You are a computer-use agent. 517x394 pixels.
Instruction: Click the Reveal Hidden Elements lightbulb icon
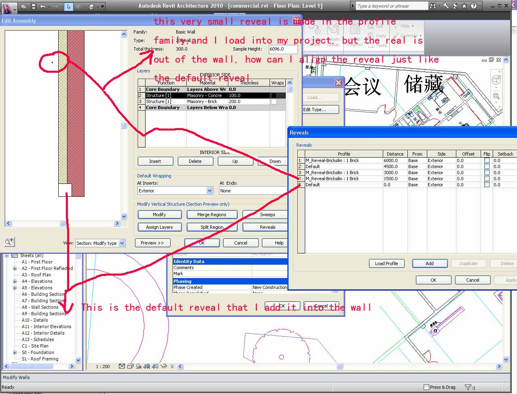tap(172, 366)
